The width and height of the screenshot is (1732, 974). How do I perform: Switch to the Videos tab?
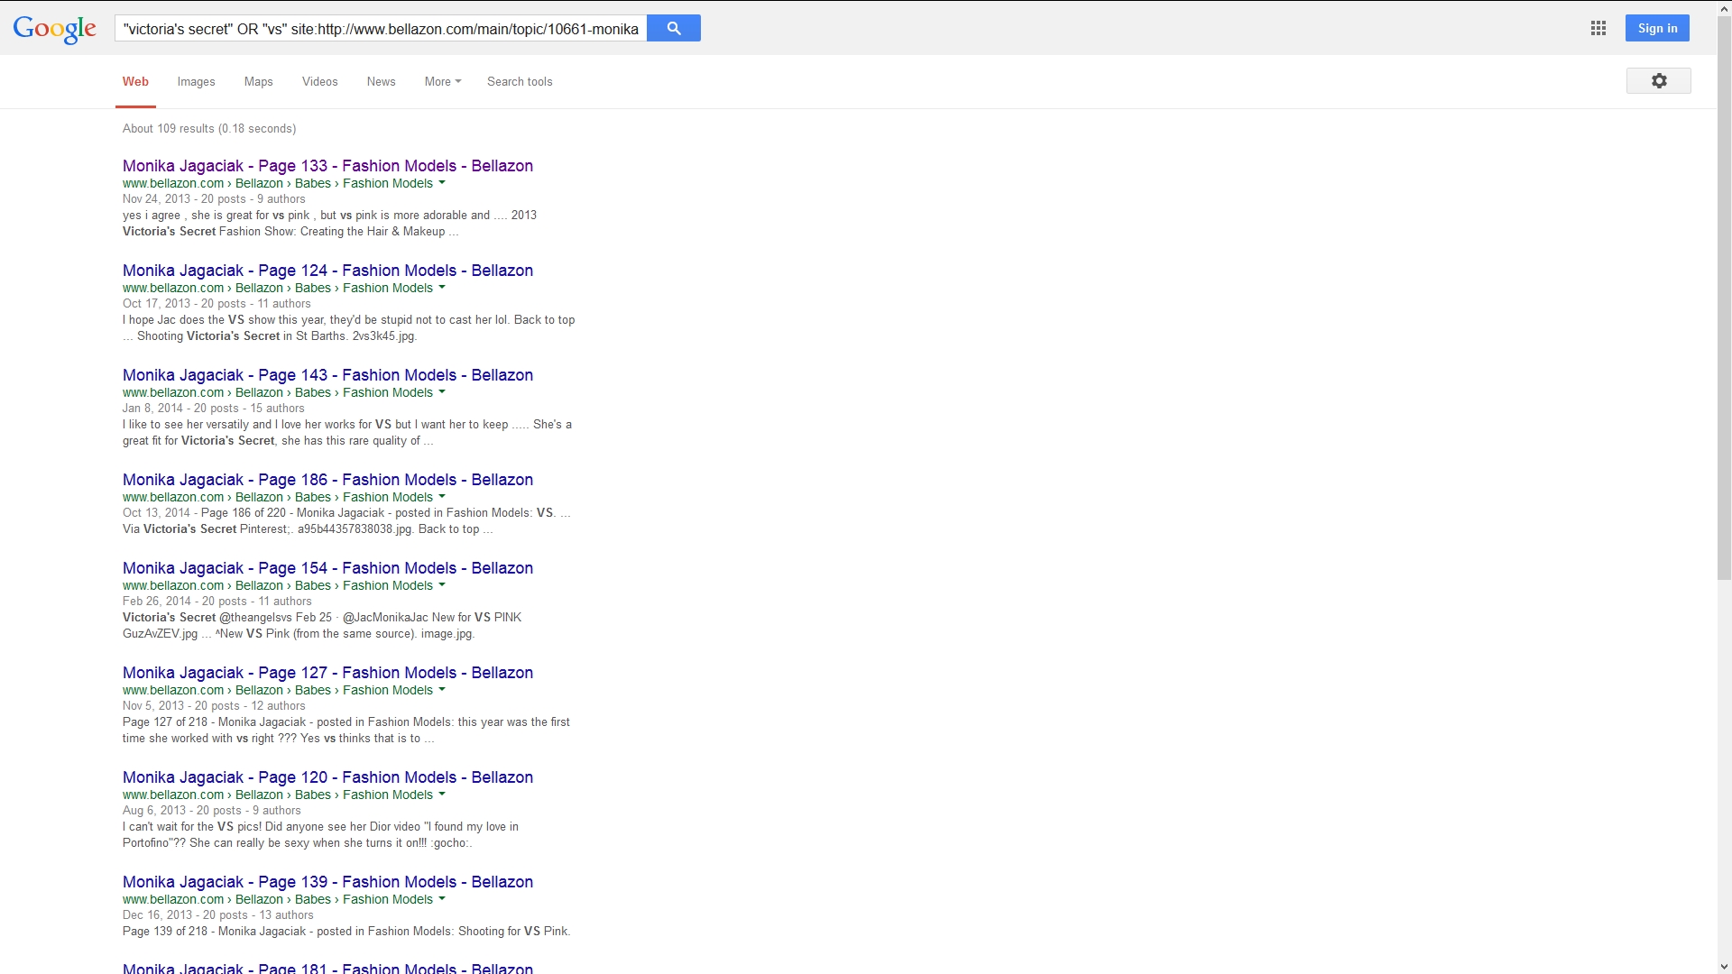pyautogui.click(x=319, y=81)
